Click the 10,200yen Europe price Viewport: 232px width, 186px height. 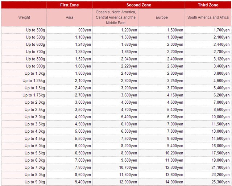tap(174, 153)
